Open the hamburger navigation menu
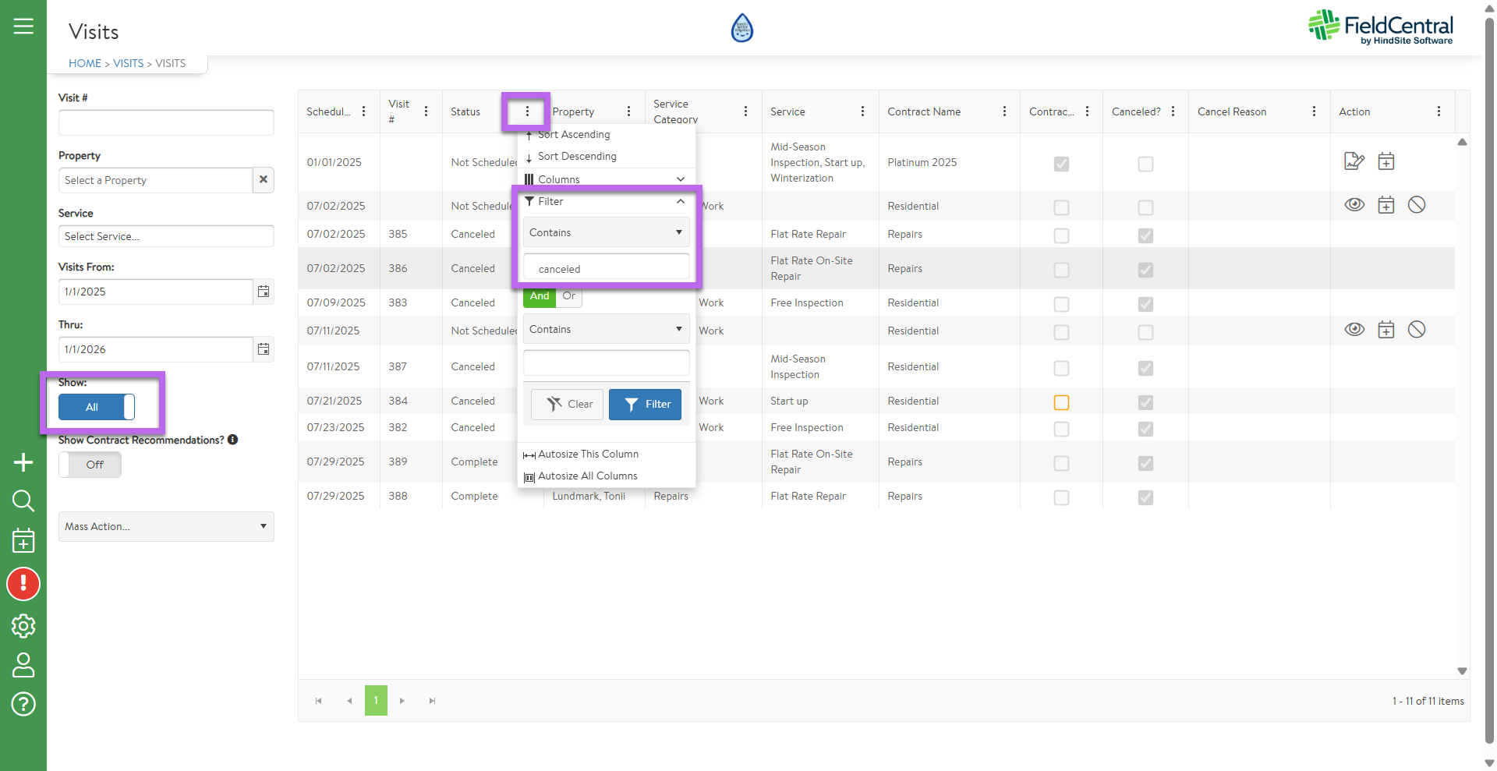The height and width of the screenshot is (771, 1497). (x=23, y=27)
